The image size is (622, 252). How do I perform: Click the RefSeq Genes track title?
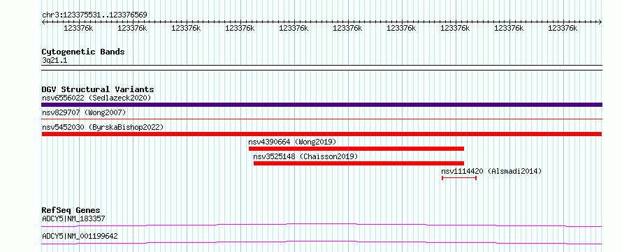(71, 210)
